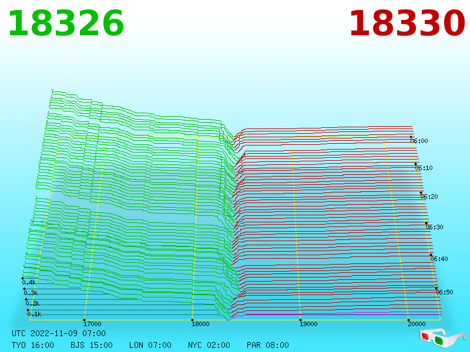This screenshot has width=470, height=352.
Task: Click the BJS 15:00 time label
Action: click(x=92, y=345)
